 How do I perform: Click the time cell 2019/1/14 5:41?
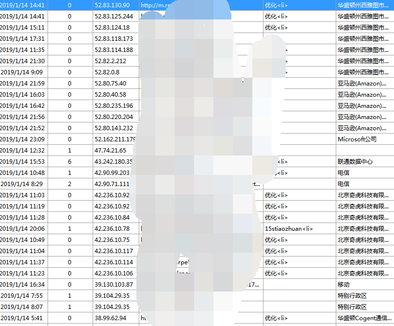click(22, 318)
